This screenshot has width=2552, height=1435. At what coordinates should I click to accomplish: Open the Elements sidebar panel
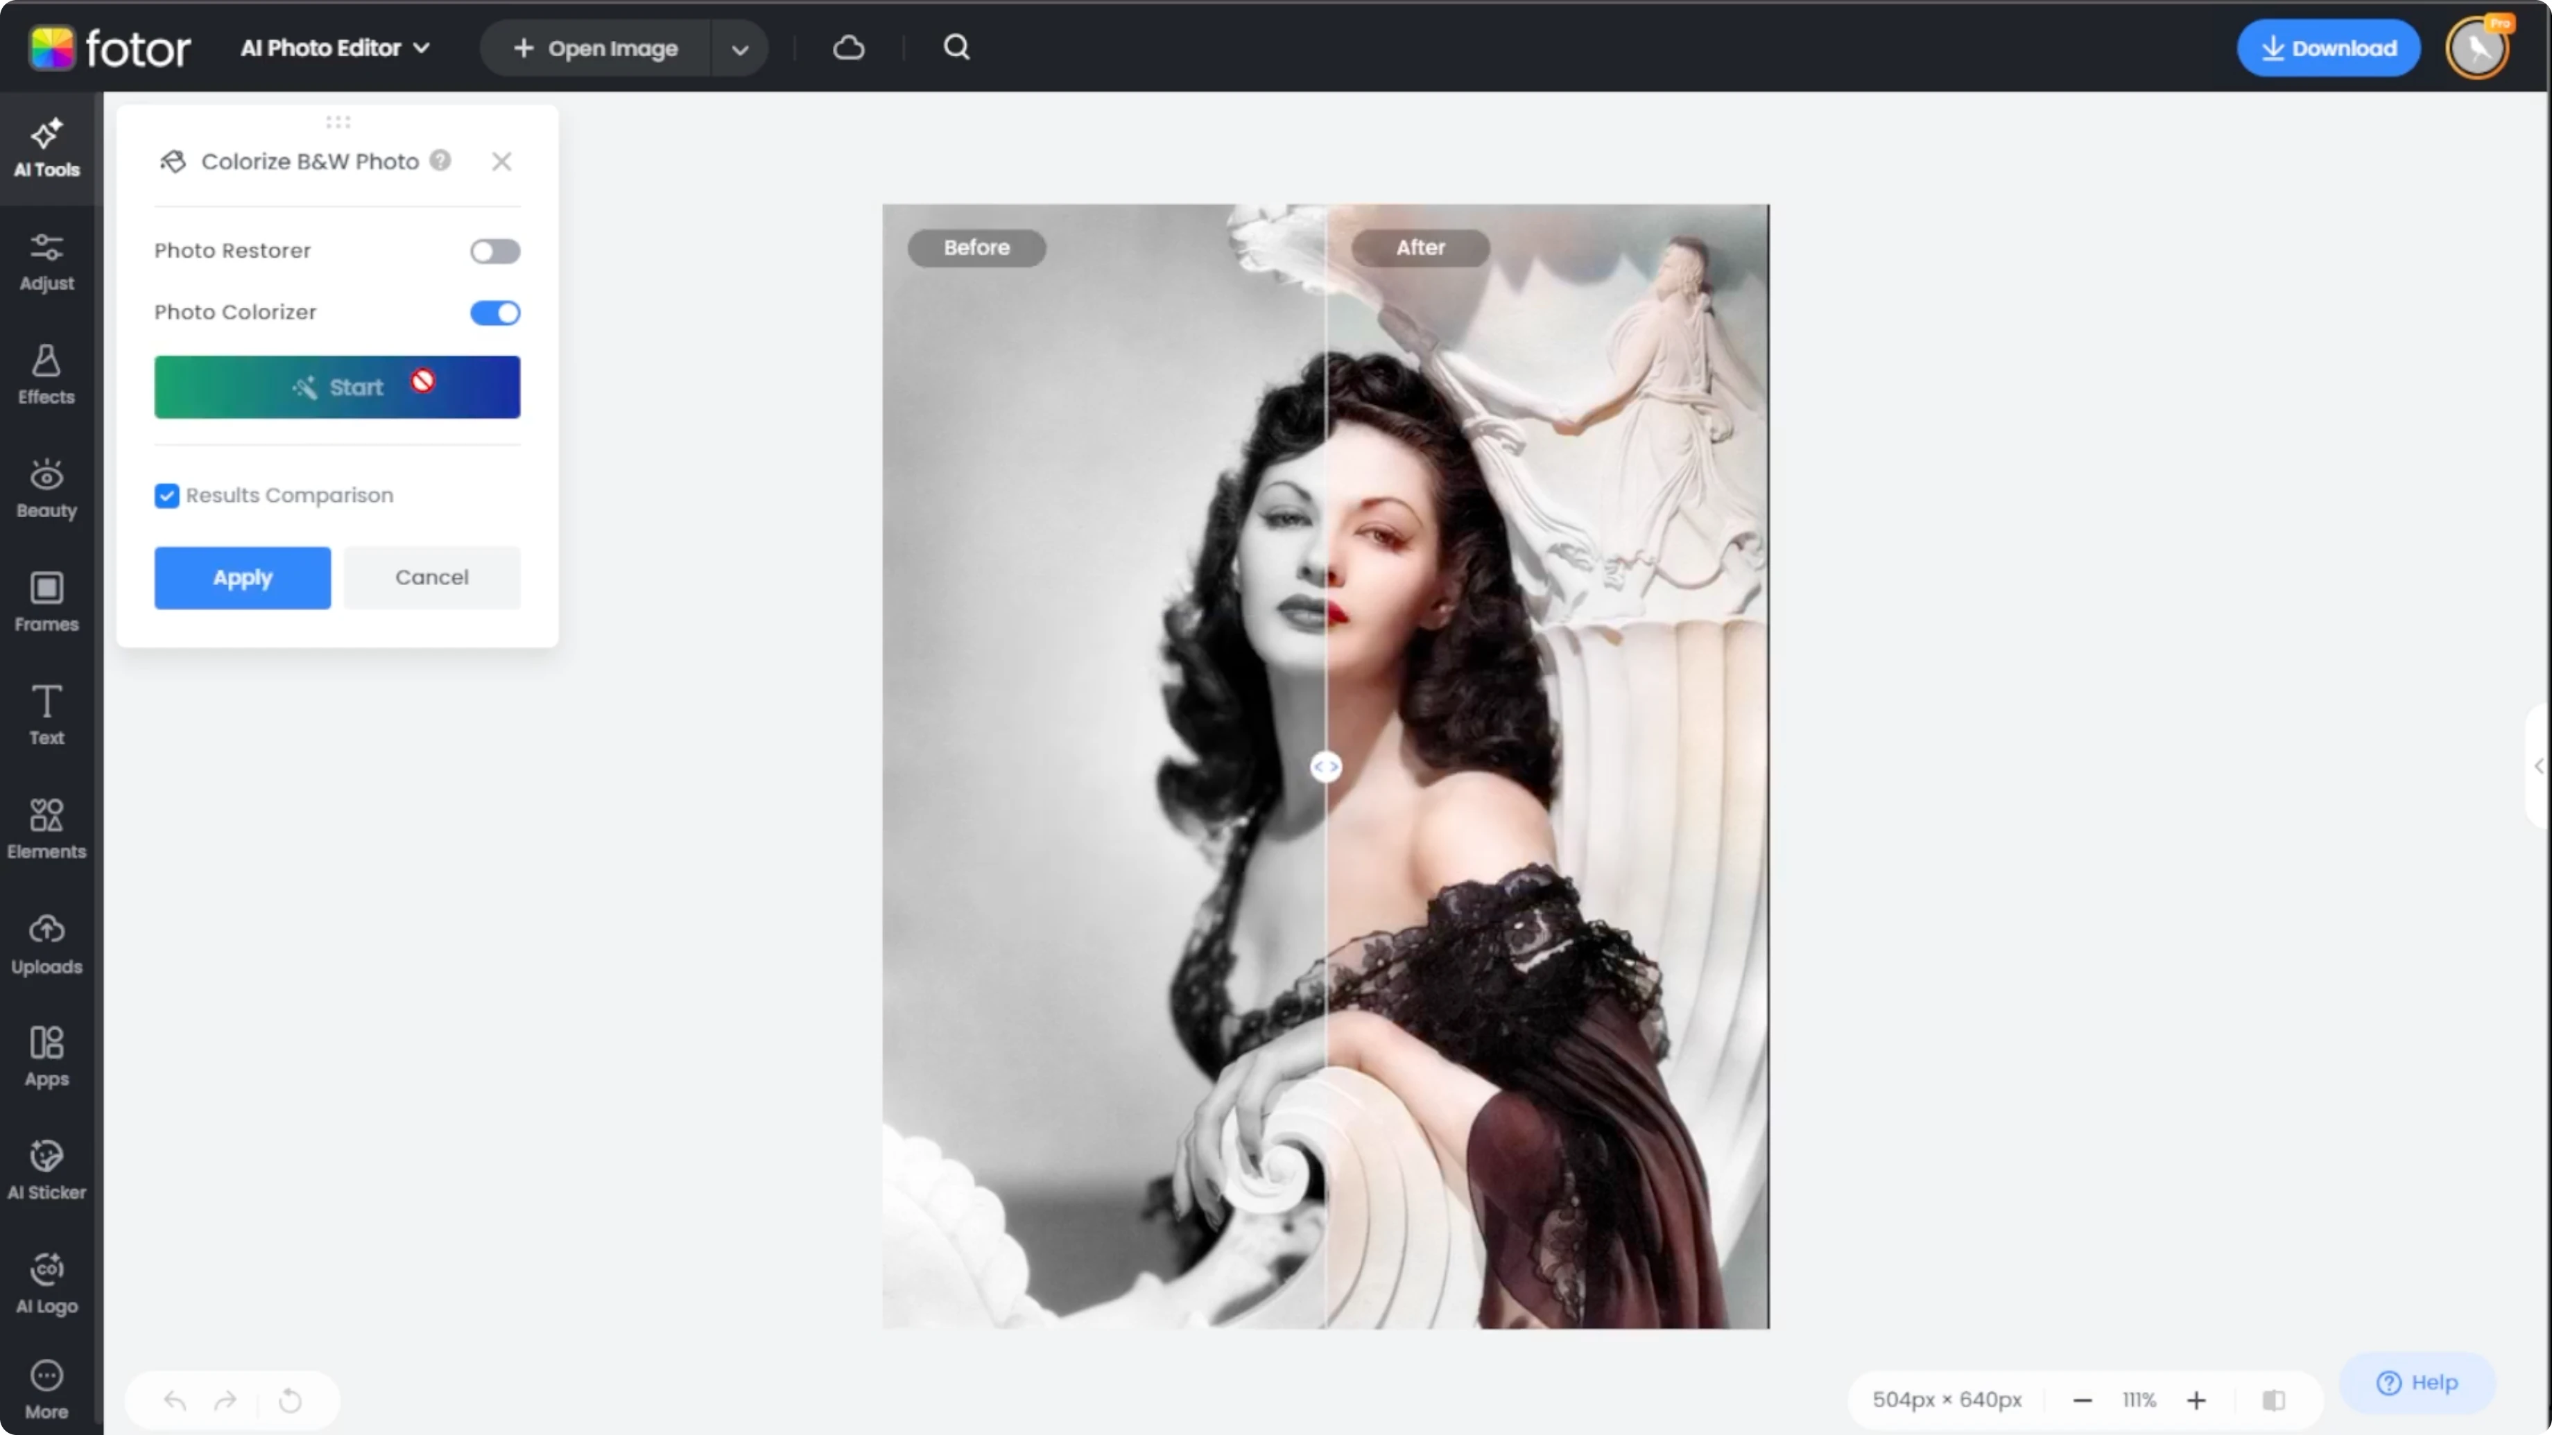pos(46,830)
